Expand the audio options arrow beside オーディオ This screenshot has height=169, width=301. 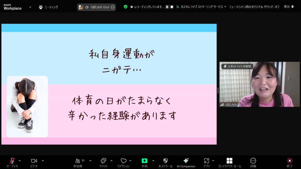(x=20, y=160)
